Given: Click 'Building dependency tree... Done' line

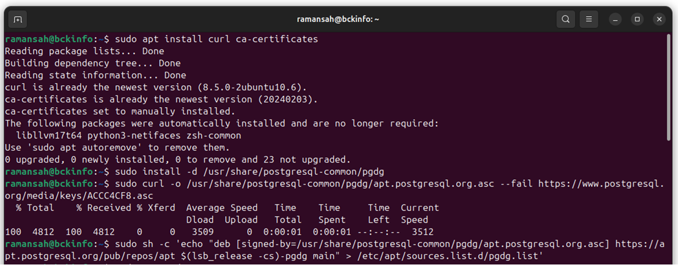Looking at the screenshot, I should [x=93, y=63].
